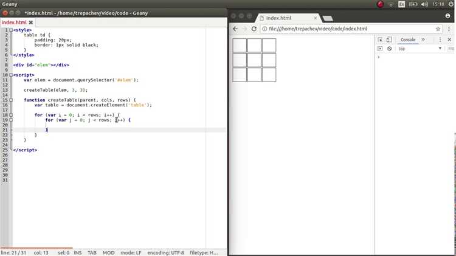
Task: Go back using Chrome's back arrow
Action: coord(235,29)
